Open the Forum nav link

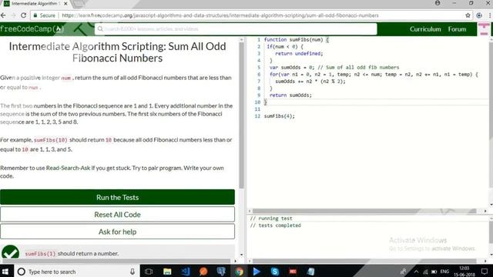[x=457, y=29]
